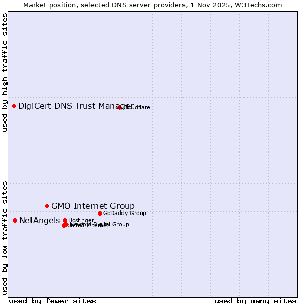Click the NetAngels red diamond marker
This screenshot has height=305, width=305.
[15, 220]
